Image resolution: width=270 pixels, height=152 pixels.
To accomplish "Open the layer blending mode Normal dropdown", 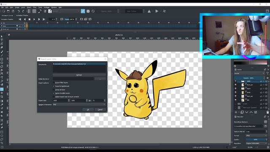I will tap(249, 73).
